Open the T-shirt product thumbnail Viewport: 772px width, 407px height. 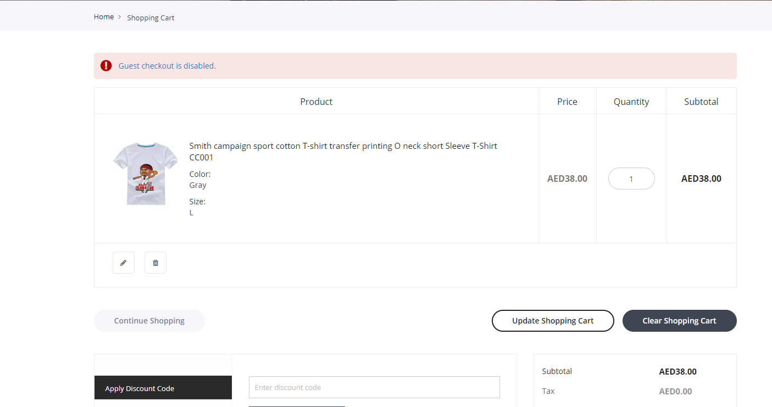[x=145, y=174]
